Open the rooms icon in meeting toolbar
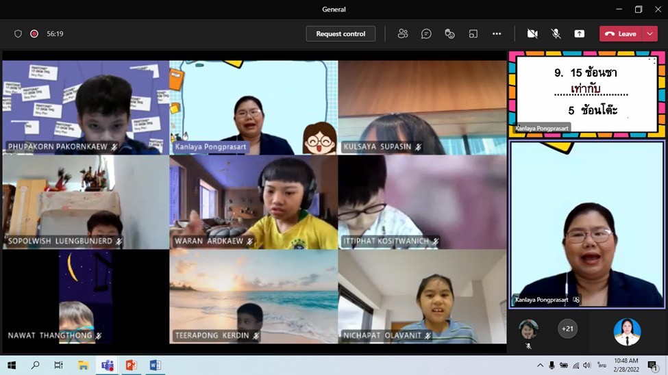The image size is (668, 375). tap(473, 34)
